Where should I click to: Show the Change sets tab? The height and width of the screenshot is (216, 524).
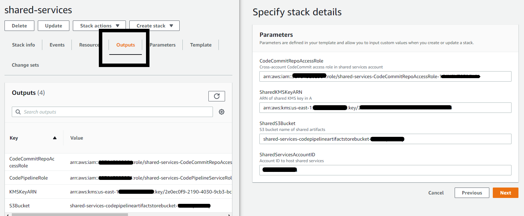coord(25,65)
